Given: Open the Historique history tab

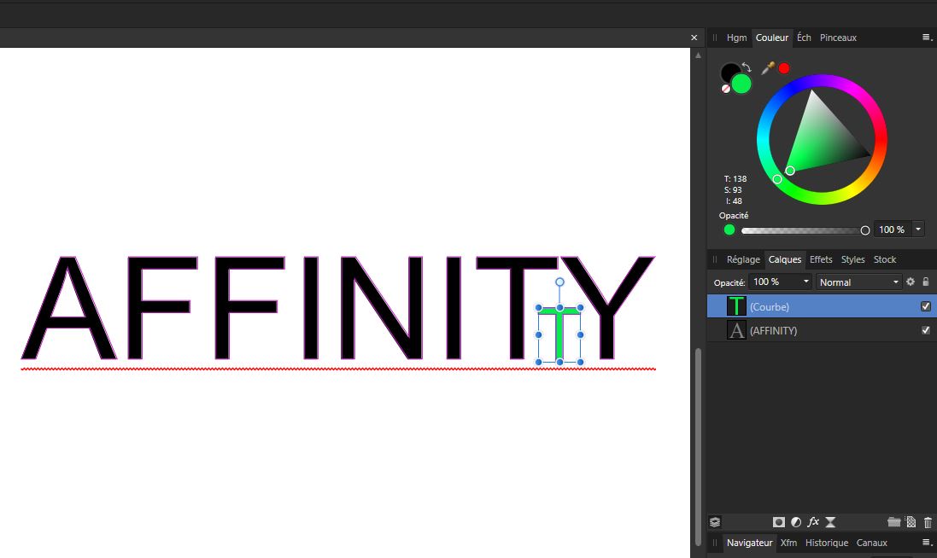Looking at the screenshot, I should coord(827,543).
